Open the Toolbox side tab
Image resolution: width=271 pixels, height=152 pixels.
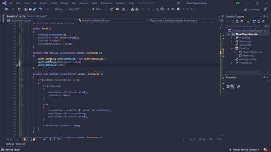3,18
